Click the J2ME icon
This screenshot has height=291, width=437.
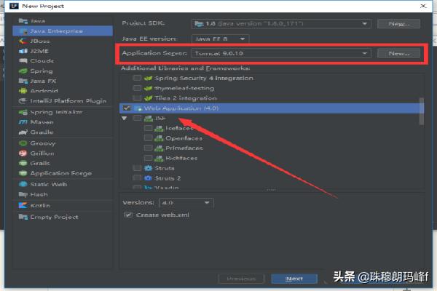(23, 51)
